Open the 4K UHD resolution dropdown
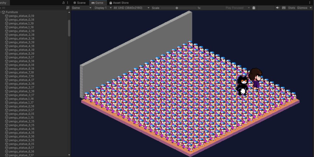The image size is (314, 157). coord(131,8)
